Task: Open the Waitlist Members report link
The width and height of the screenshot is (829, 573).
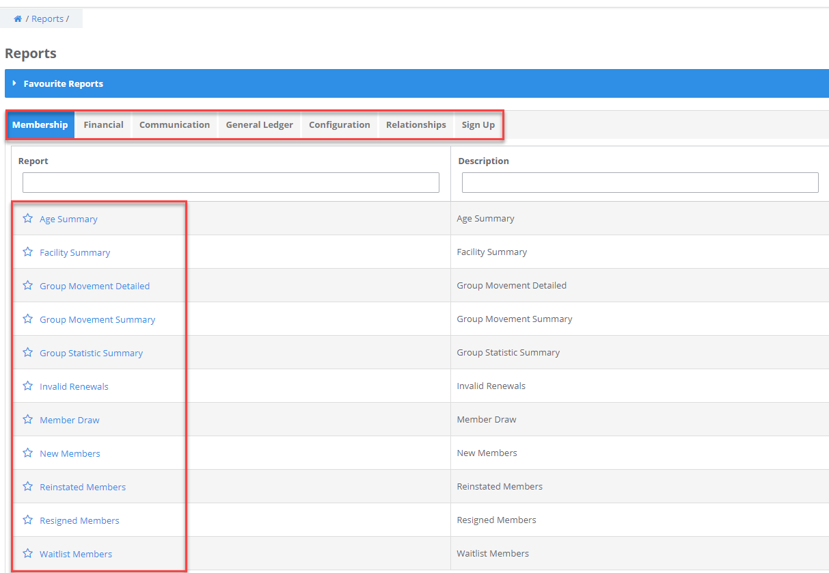Action: 76,554
